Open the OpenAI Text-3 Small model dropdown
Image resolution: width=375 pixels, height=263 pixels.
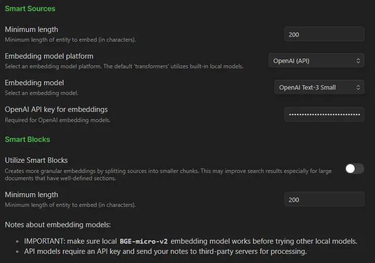319,87
